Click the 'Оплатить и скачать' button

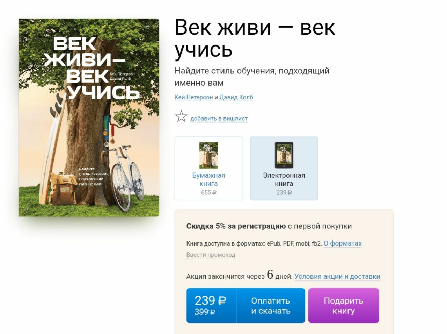[x=271, y=306]
